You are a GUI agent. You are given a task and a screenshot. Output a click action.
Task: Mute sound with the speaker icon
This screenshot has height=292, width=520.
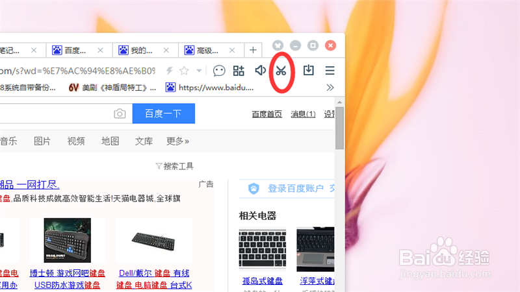pos(261,70)
